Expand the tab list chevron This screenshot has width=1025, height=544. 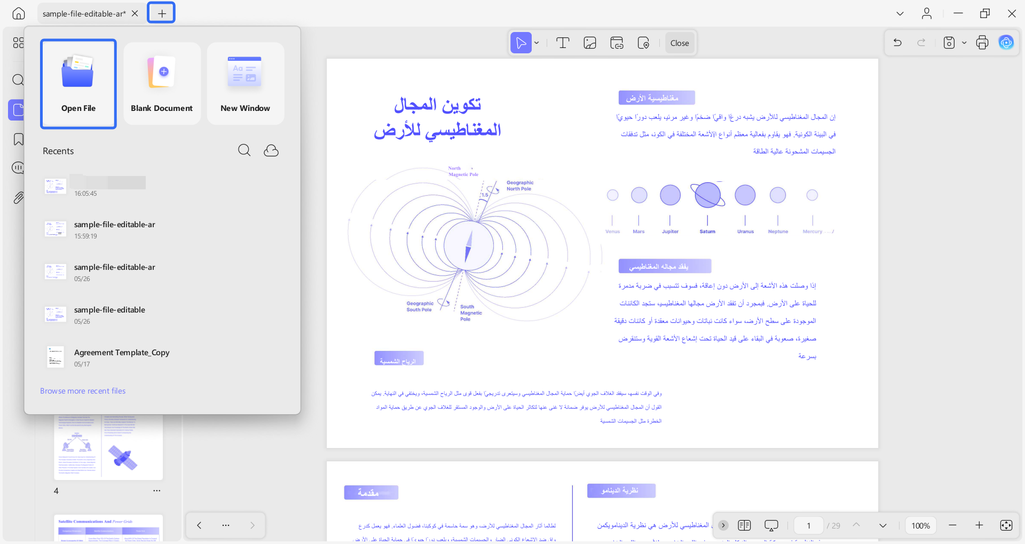tap(900, 13)
